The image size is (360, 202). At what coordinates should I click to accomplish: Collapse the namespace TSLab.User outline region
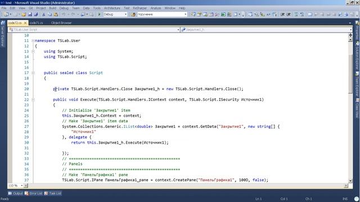(33, 40)
